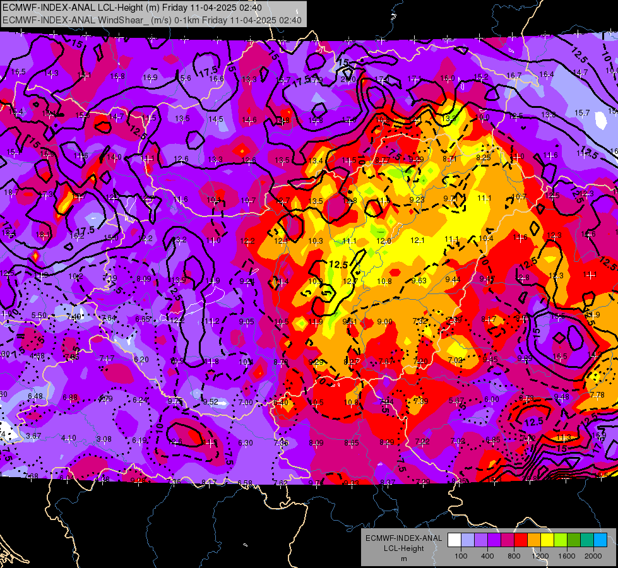Click the 9.63 grid point value
Screen dimensions: 618x568
pos(419,280)
